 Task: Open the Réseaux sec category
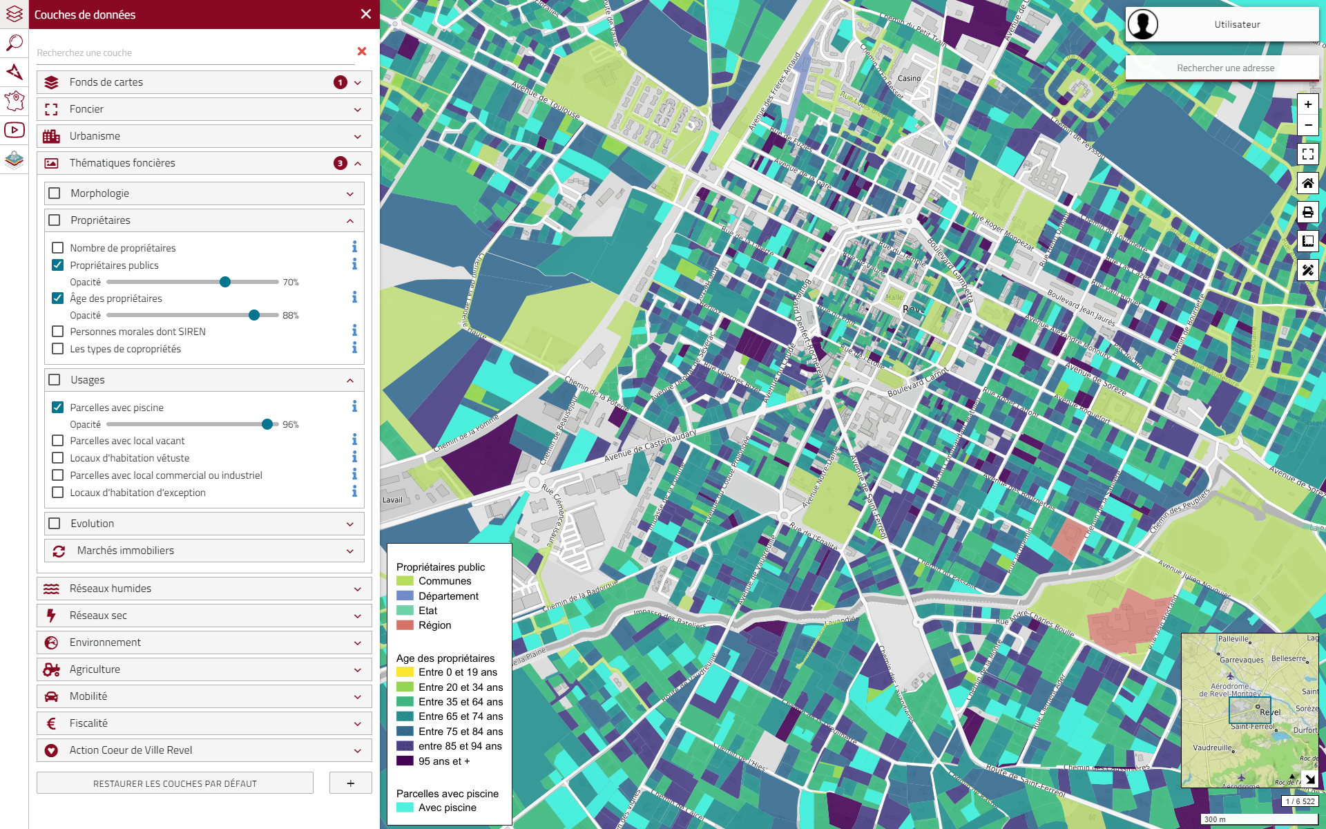point(204,616)
